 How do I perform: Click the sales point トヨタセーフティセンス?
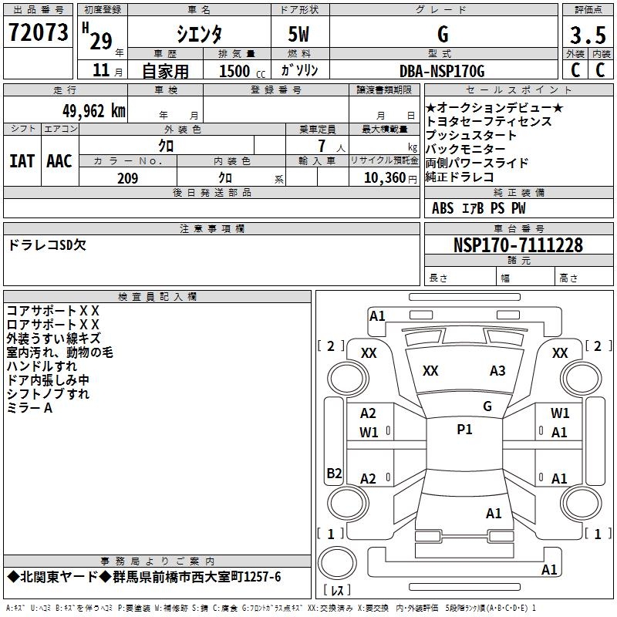pyautogui.click(x=489, y=121)
